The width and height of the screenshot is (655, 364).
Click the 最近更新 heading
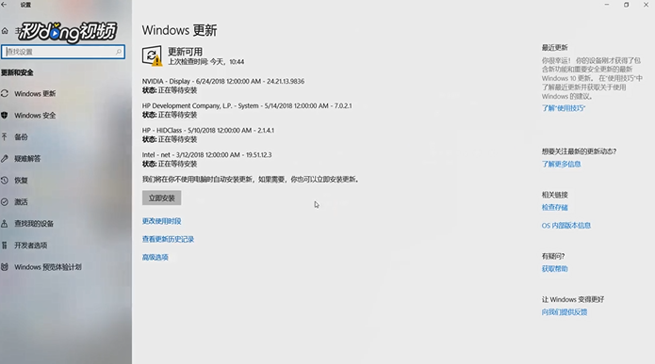pyautogui.click(x=555, y=48)
